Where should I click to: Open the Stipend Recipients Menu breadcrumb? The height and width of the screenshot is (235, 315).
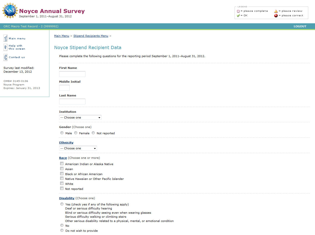[91, 36]
